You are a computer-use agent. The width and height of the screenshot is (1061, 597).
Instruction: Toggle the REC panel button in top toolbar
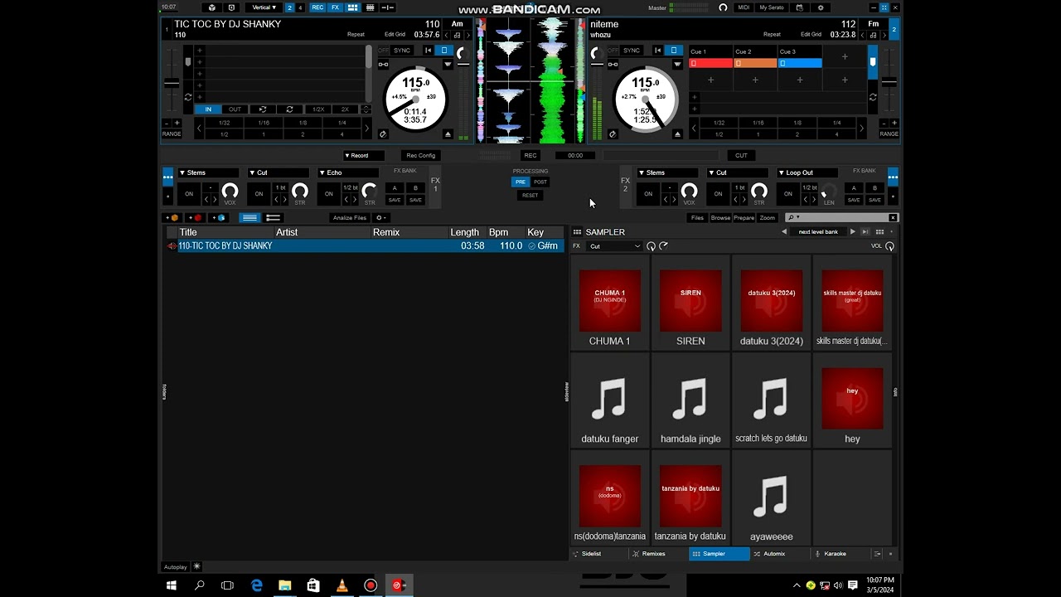[x=317, y=7]
